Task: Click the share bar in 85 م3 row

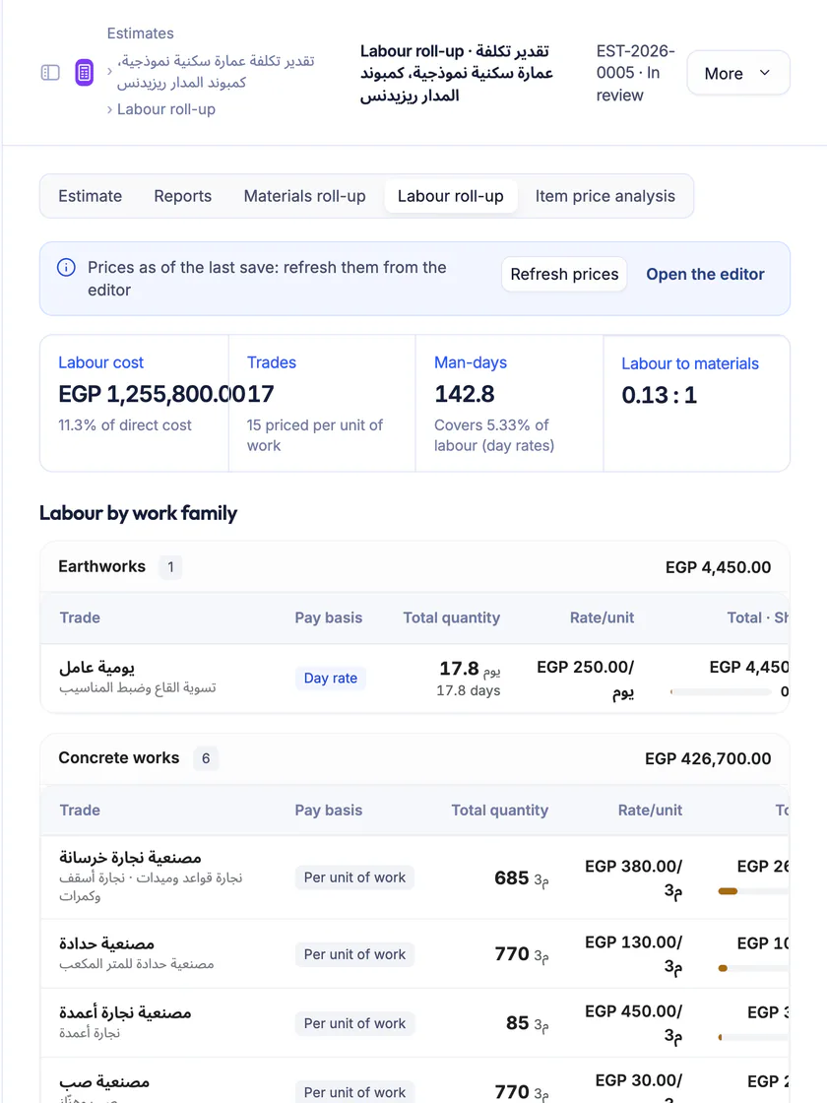Action: click(x=753, y=1037)
